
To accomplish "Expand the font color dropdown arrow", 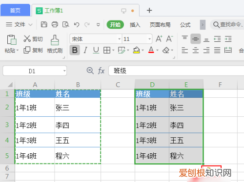I will (157, 50).
